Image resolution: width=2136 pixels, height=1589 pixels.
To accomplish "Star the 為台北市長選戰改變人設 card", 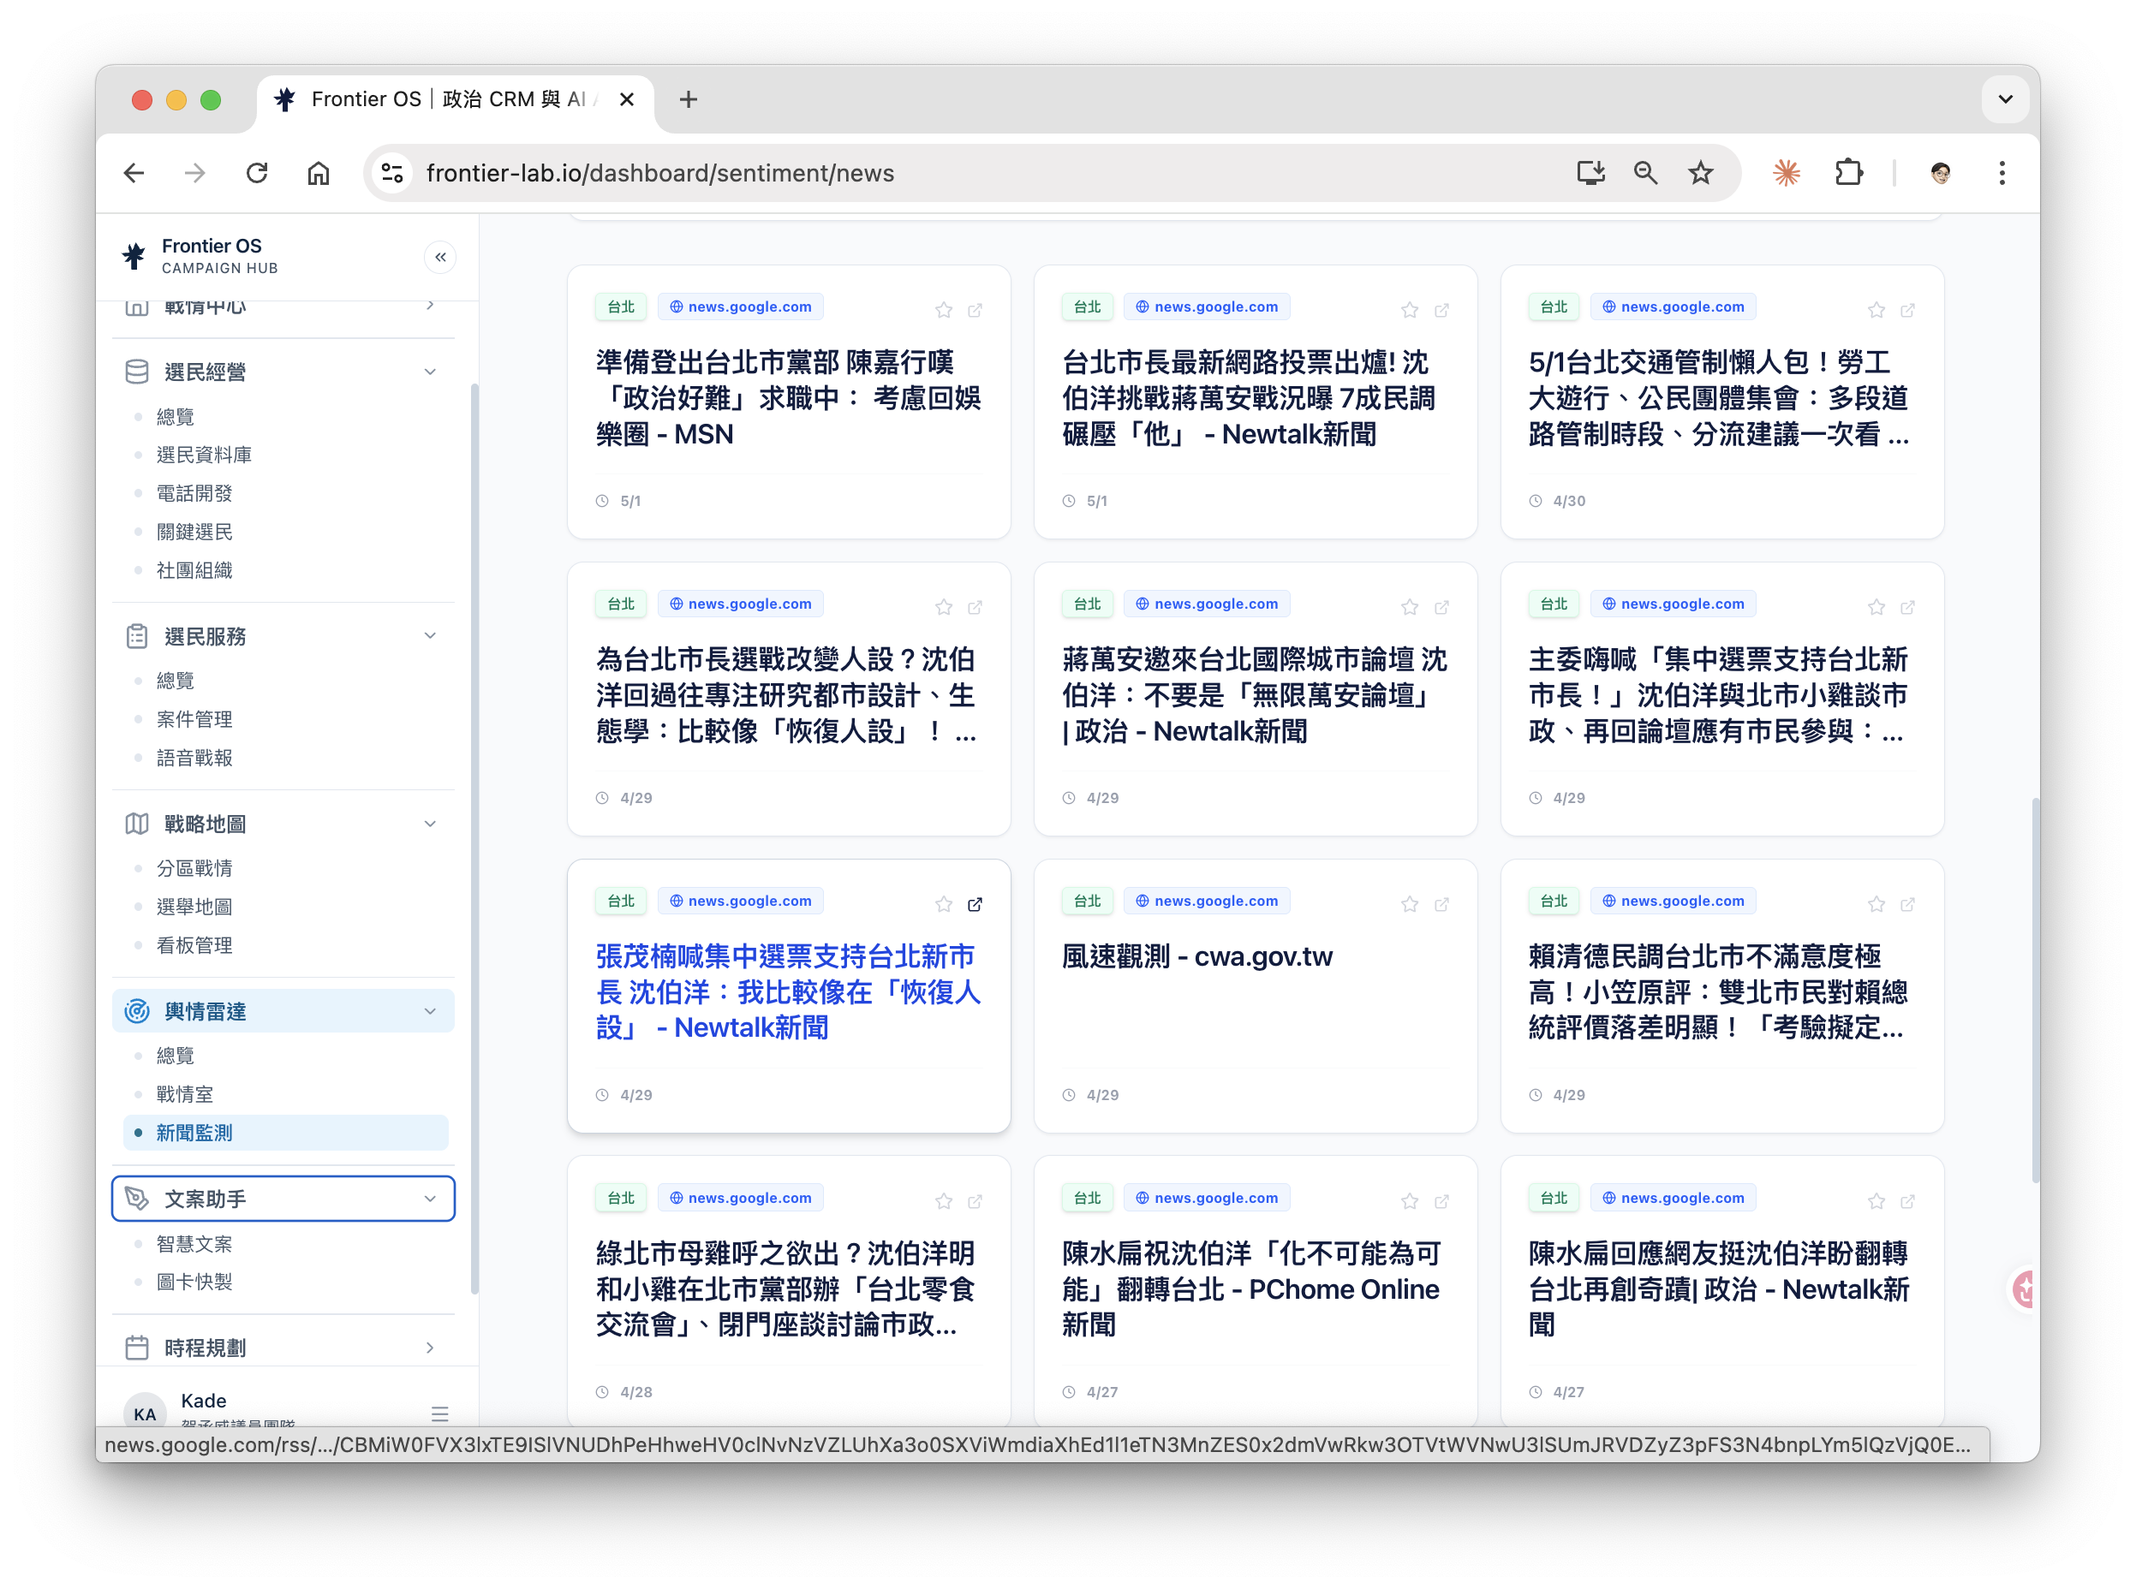I will pyautogui.click(x=943, y=607).
